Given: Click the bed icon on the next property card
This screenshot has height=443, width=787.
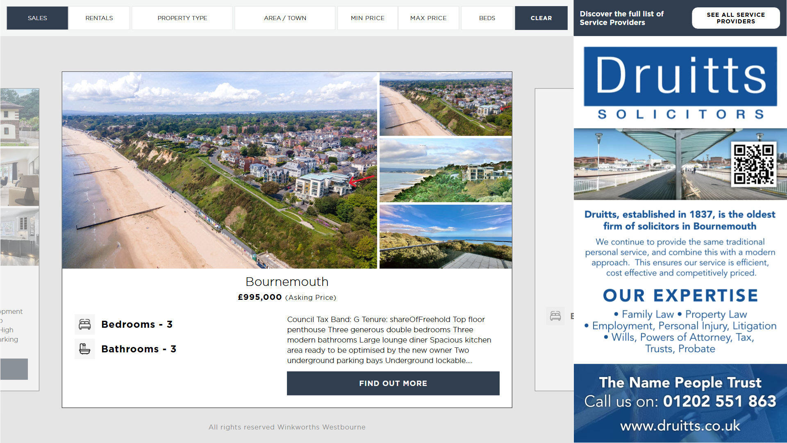Looking at the screenshot, I should coord(555,316).
